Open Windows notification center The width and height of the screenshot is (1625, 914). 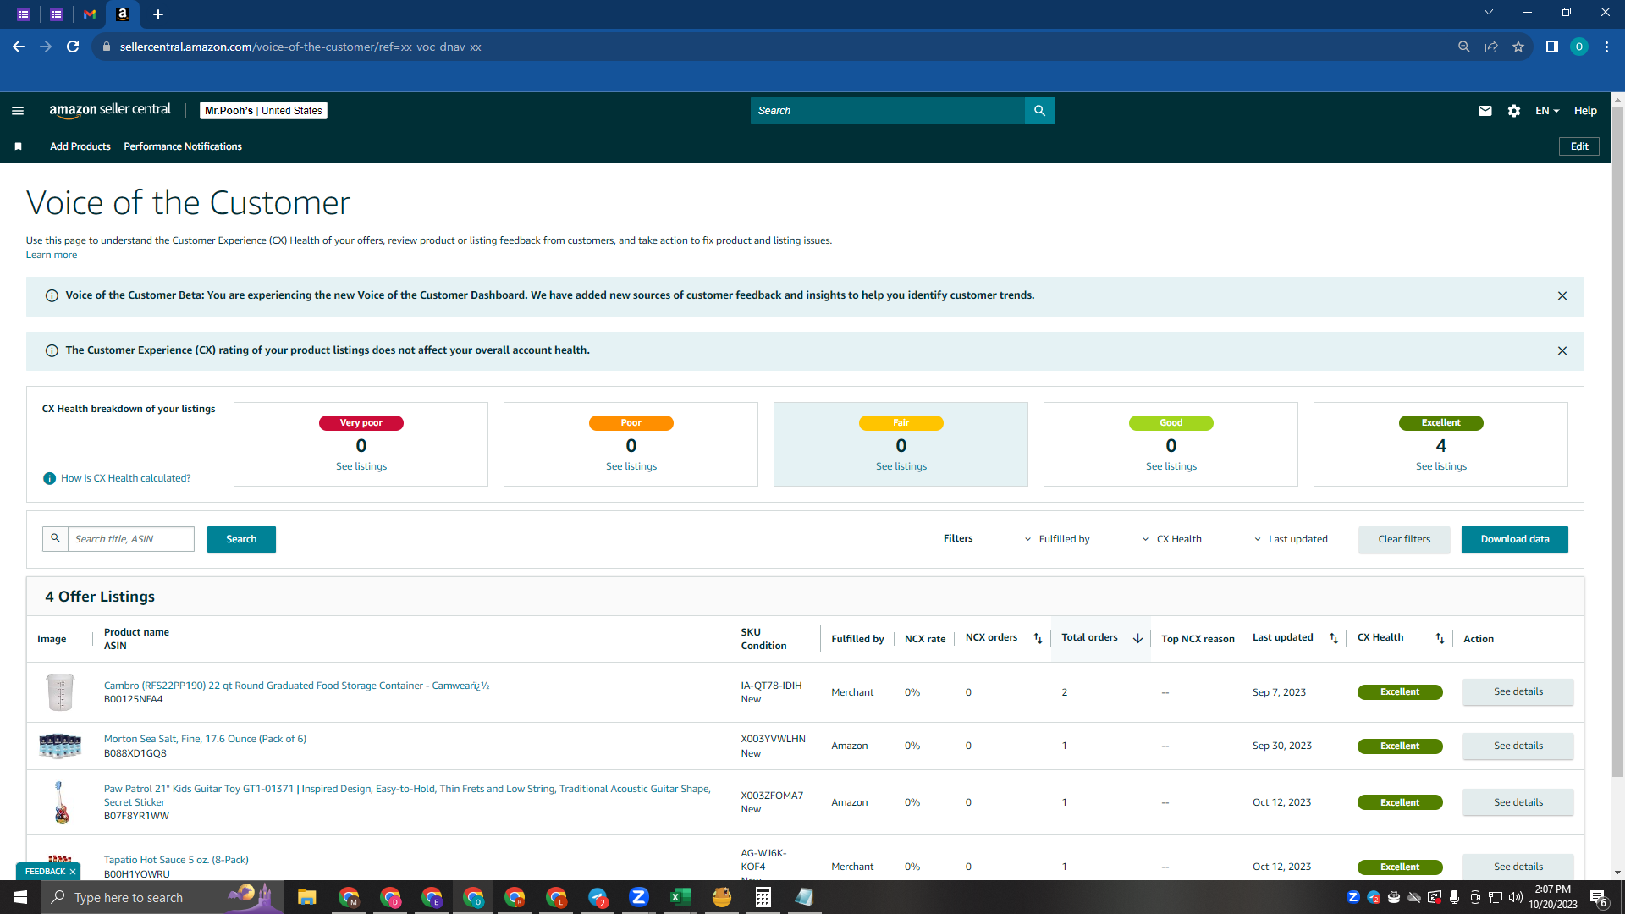coord(1599,898)
